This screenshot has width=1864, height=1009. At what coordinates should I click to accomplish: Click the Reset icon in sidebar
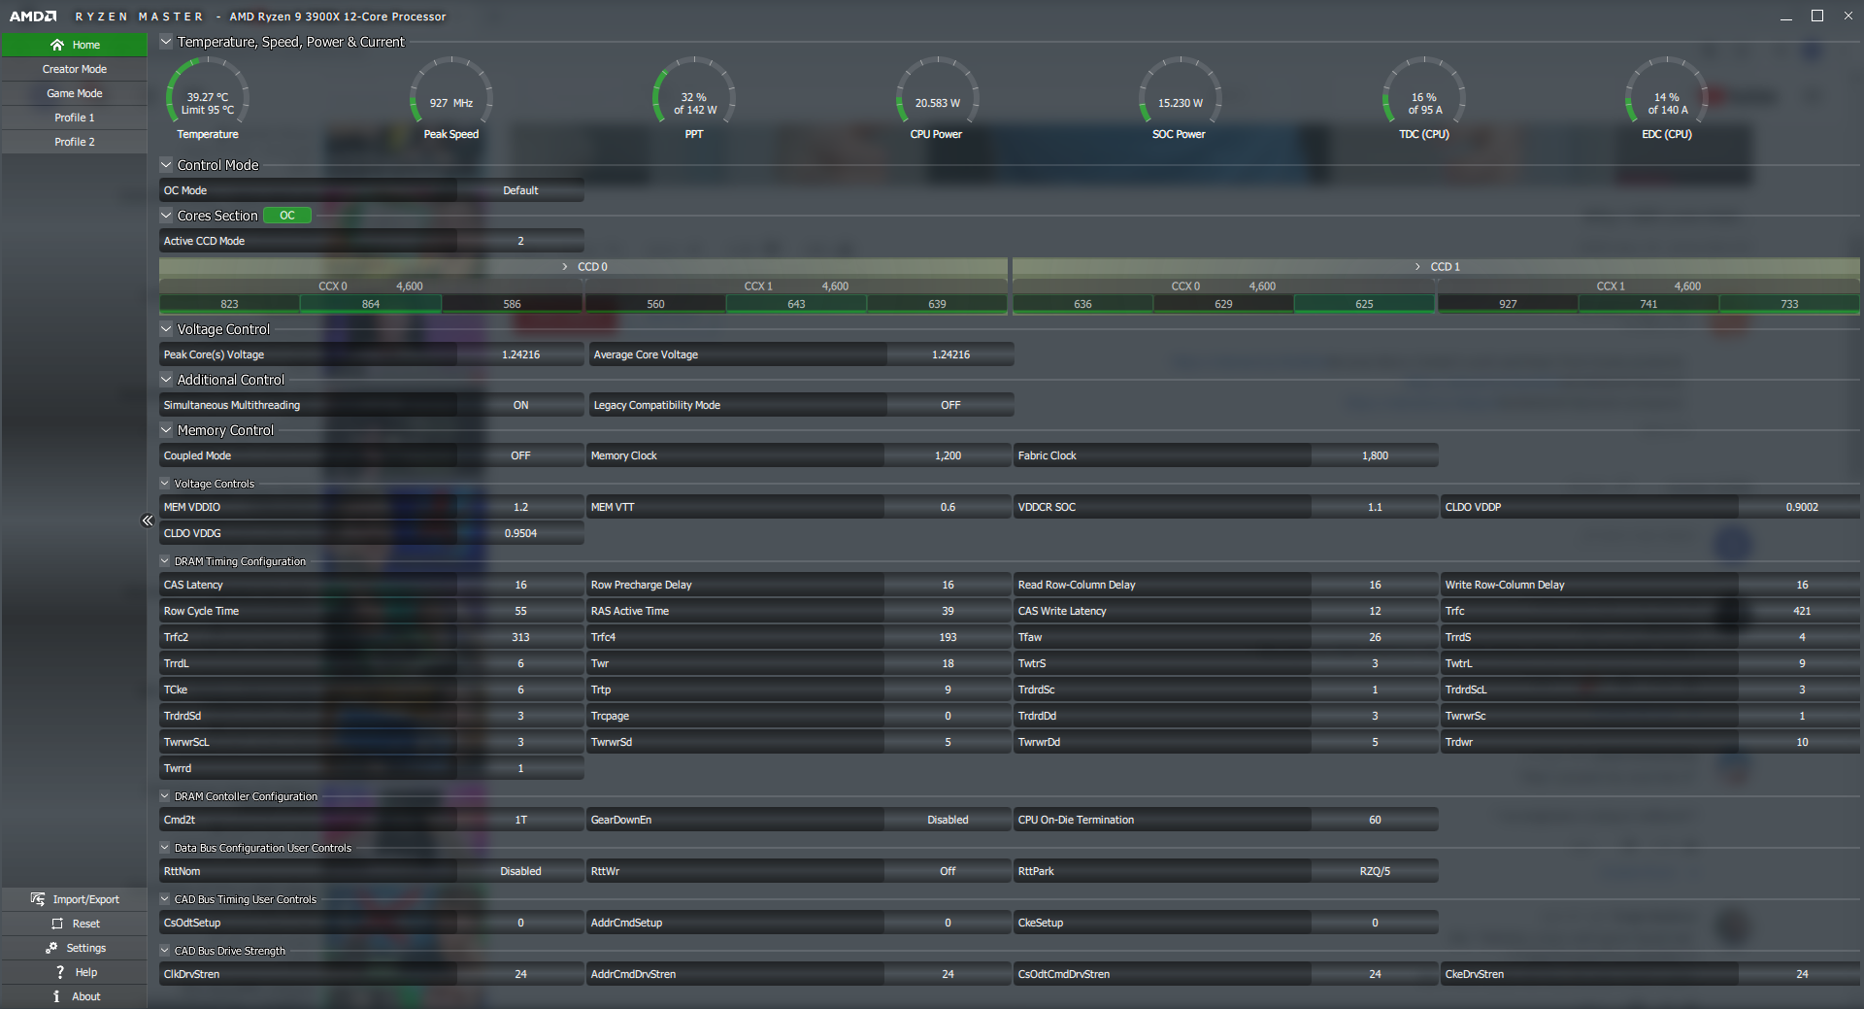click(x=57, y=924)
